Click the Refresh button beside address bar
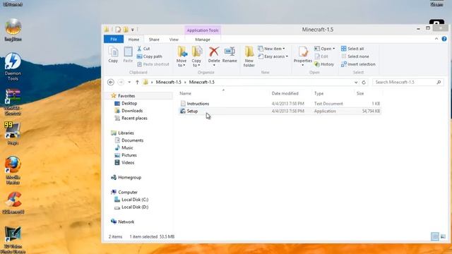452x254 pixels. tap(364, 83)
